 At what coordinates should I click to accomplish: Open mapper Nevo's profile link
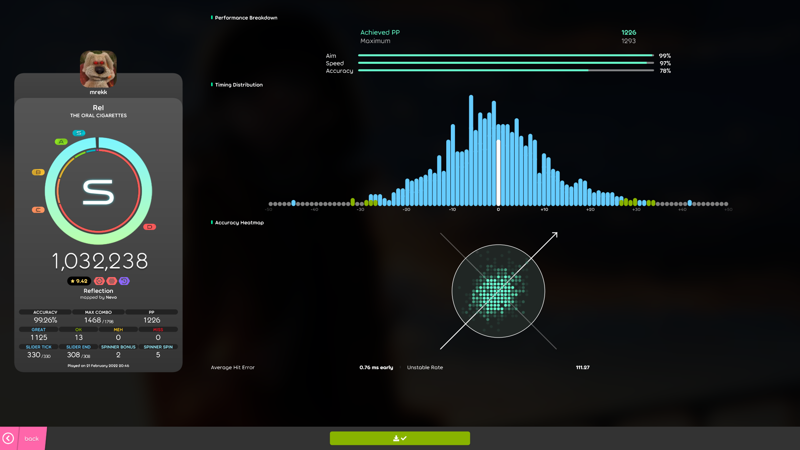pos(111,297)
